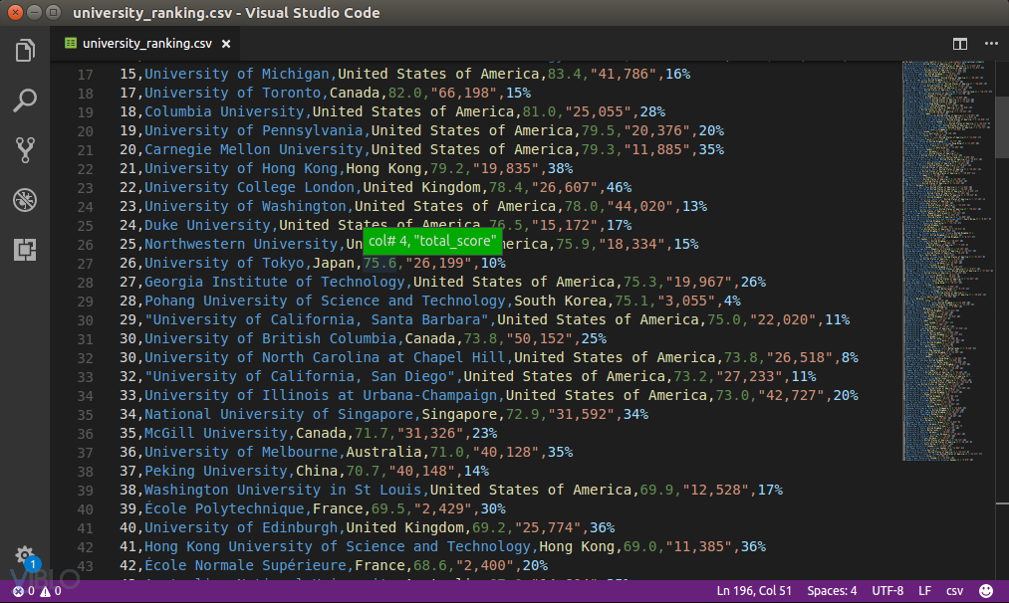The image size is (1009, 603).
Task: Click on University of California, Santa Barbara
Action: tap(317, 319)
